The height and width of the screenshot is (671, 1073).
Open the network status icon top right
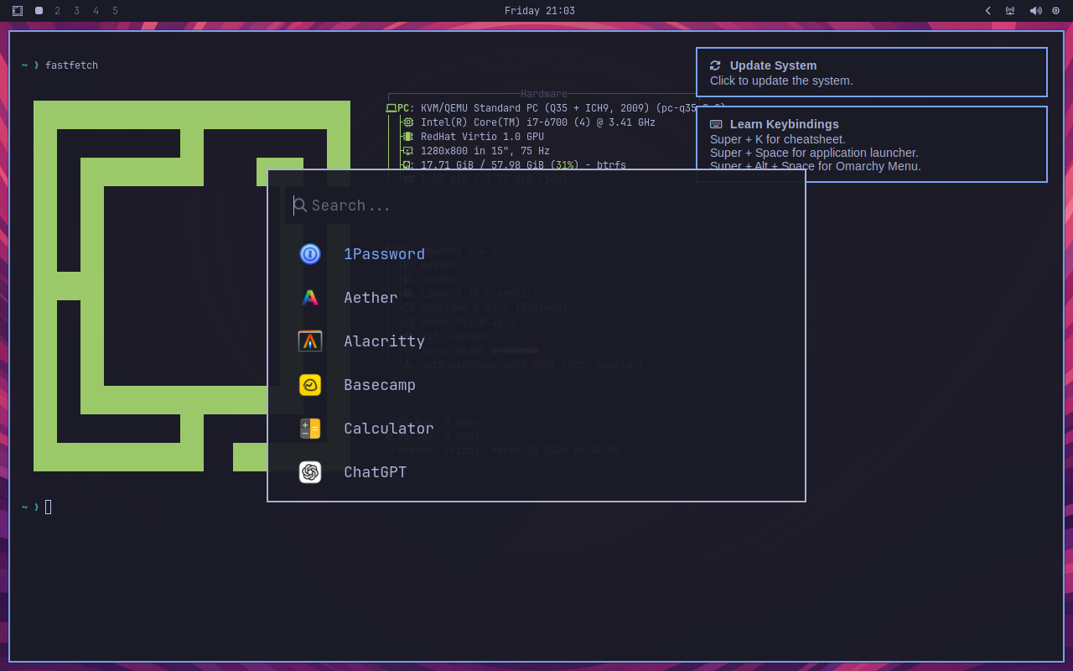click(1010, 11)
